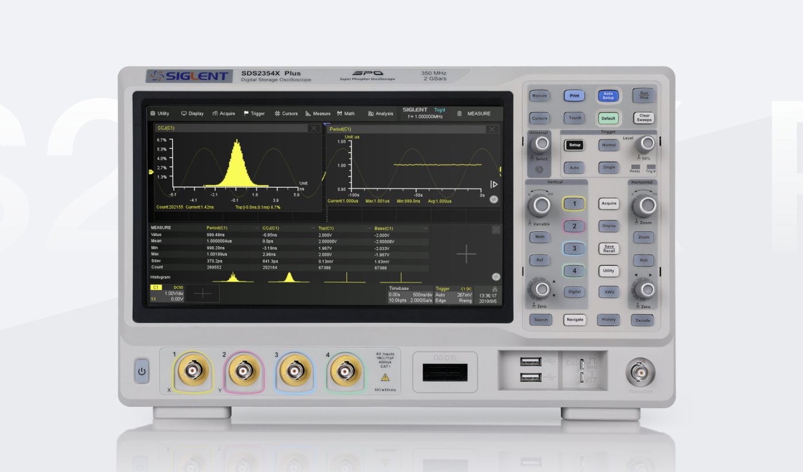The image size is (803, 472).
Task: Toggle channel 3 with the blue button
Action: coord(574,249)
